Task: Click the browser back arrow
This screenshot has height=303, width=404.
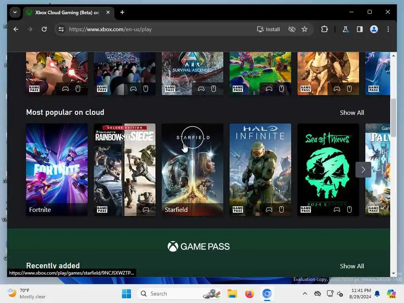Action: point(16,29)
